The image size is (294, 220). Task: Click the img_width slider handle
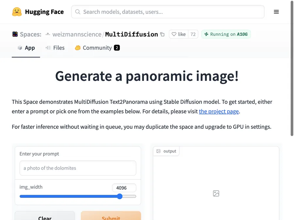click(x=120, y=196)
